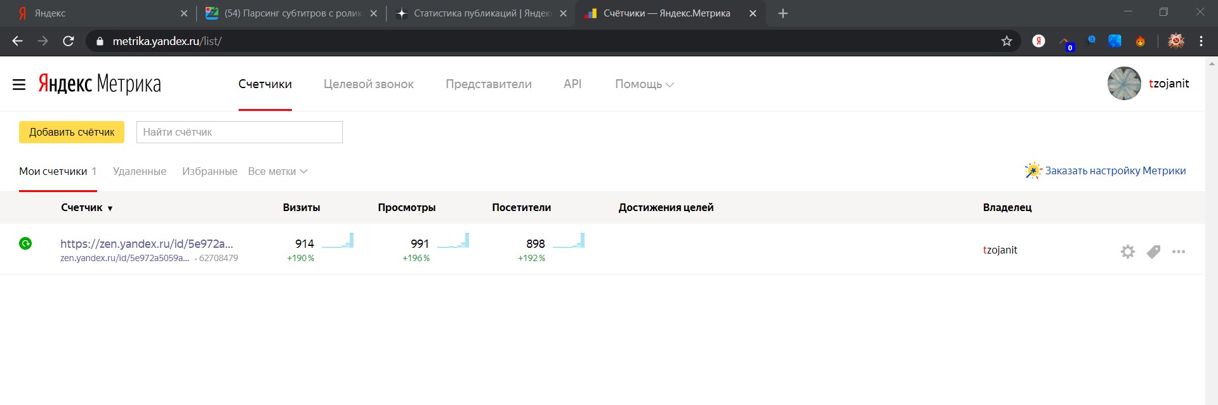Open the zen.yandex.ru counter link
This screenshot has width=1218, height=405.
147,244
